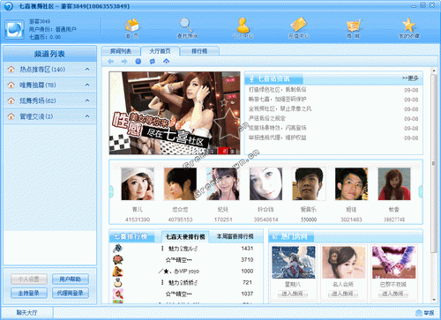Click the browser home icon
Image resolution: width=441 pixels, height=320 pixels.
coord(167,62)
